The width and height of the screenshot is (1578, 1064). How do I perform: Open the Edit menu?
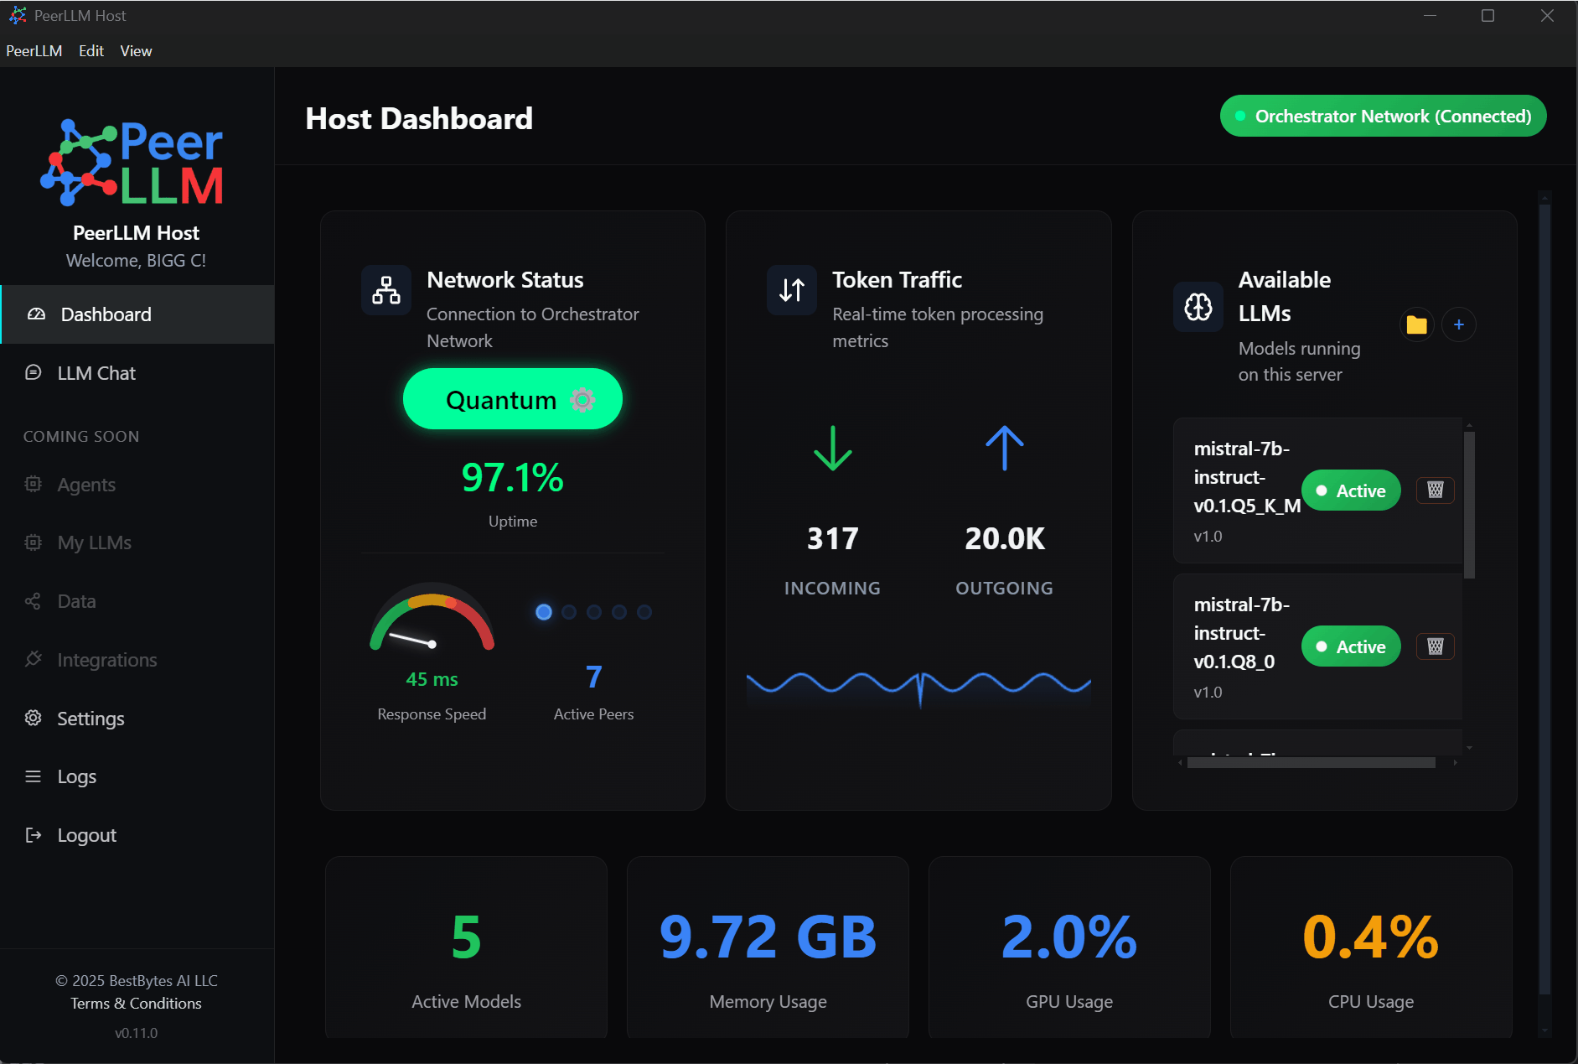91,51
